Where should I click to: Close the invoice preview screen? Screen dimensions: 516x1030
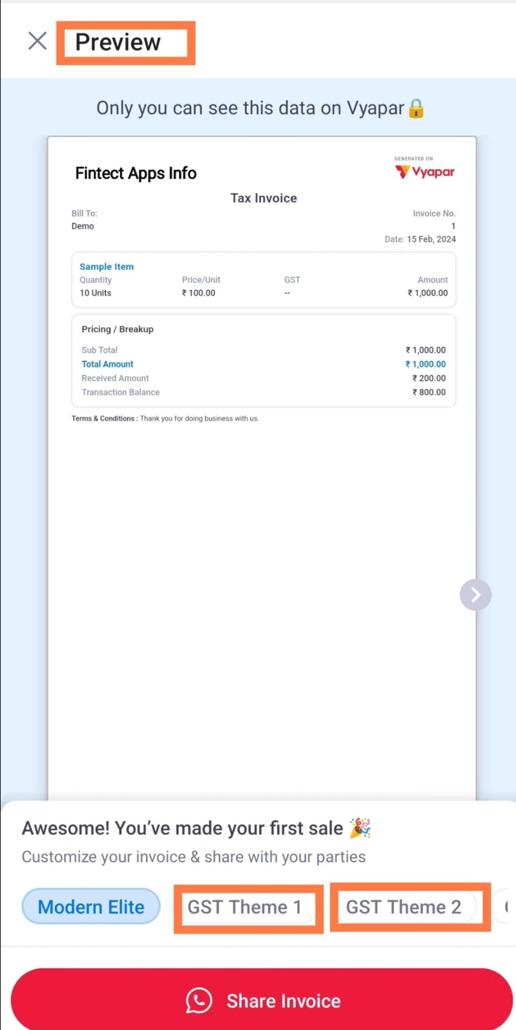coord(36,41)
